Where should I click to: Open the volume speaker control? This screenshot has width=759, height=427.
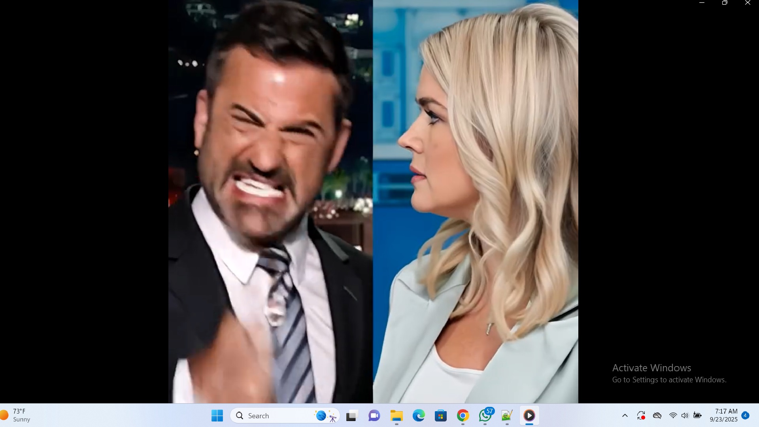[x=685, y=416]
